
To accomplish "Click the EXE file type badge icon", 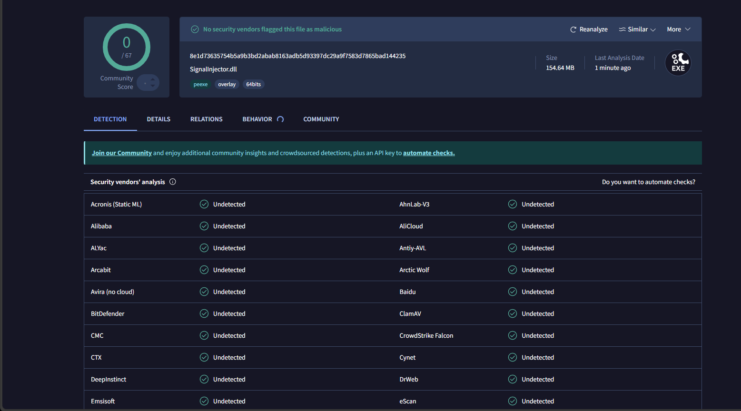I will [x=678, y=62].
